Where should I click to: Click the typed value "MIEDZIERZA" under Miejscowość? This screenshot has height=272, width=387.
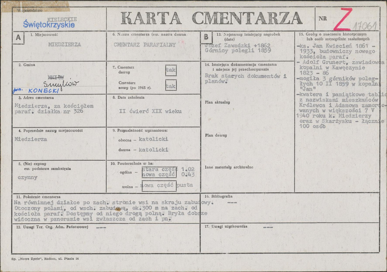(65, 45)
